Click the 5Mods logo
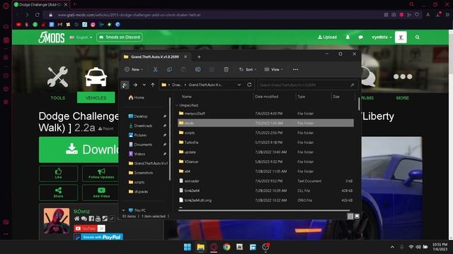The image size is (453, 254). point(52,37)
